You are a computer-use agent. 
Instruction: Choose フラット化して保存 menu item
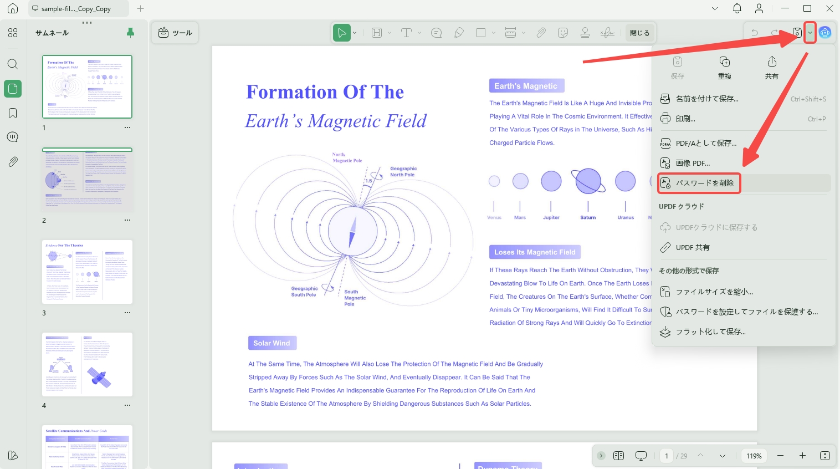point(744,332)
